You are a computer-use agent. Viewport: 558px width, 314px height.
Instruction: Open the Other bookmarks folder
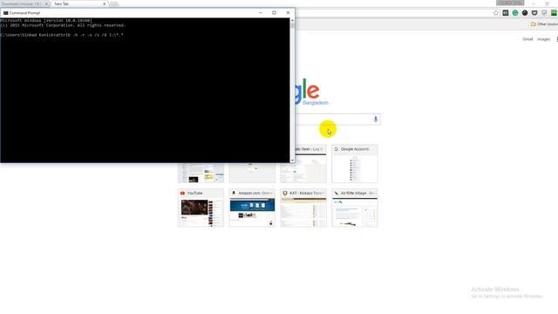click(x=544, y=24)
